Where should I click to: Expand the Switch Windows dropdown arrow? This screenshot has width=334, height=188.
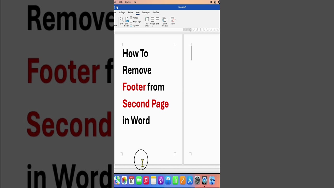167,19
